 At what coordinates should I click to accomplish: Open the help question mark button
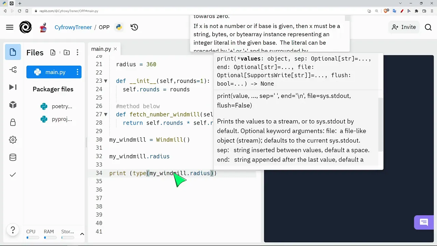(x=13, y=230)
